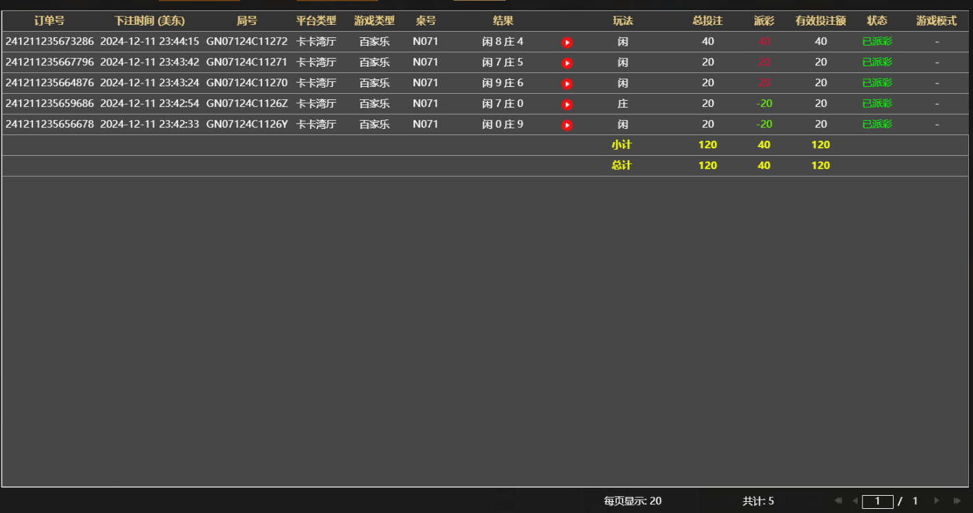Click the 有效投注额 column header
This screenshot has width=973, height=513.
click(820, 21)
